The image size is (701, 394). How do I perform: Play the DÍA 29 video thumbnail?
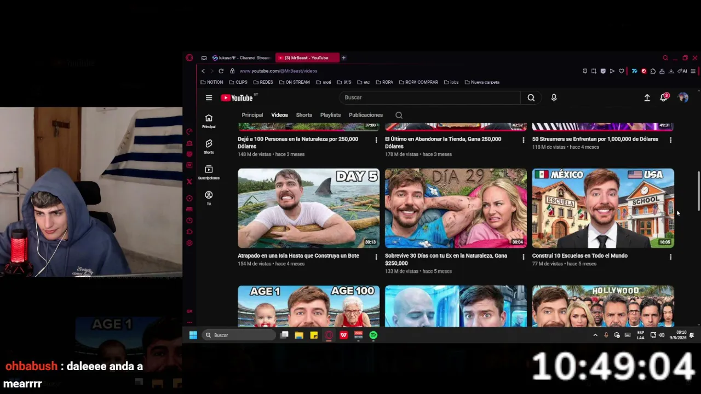[x=456, y=208]
